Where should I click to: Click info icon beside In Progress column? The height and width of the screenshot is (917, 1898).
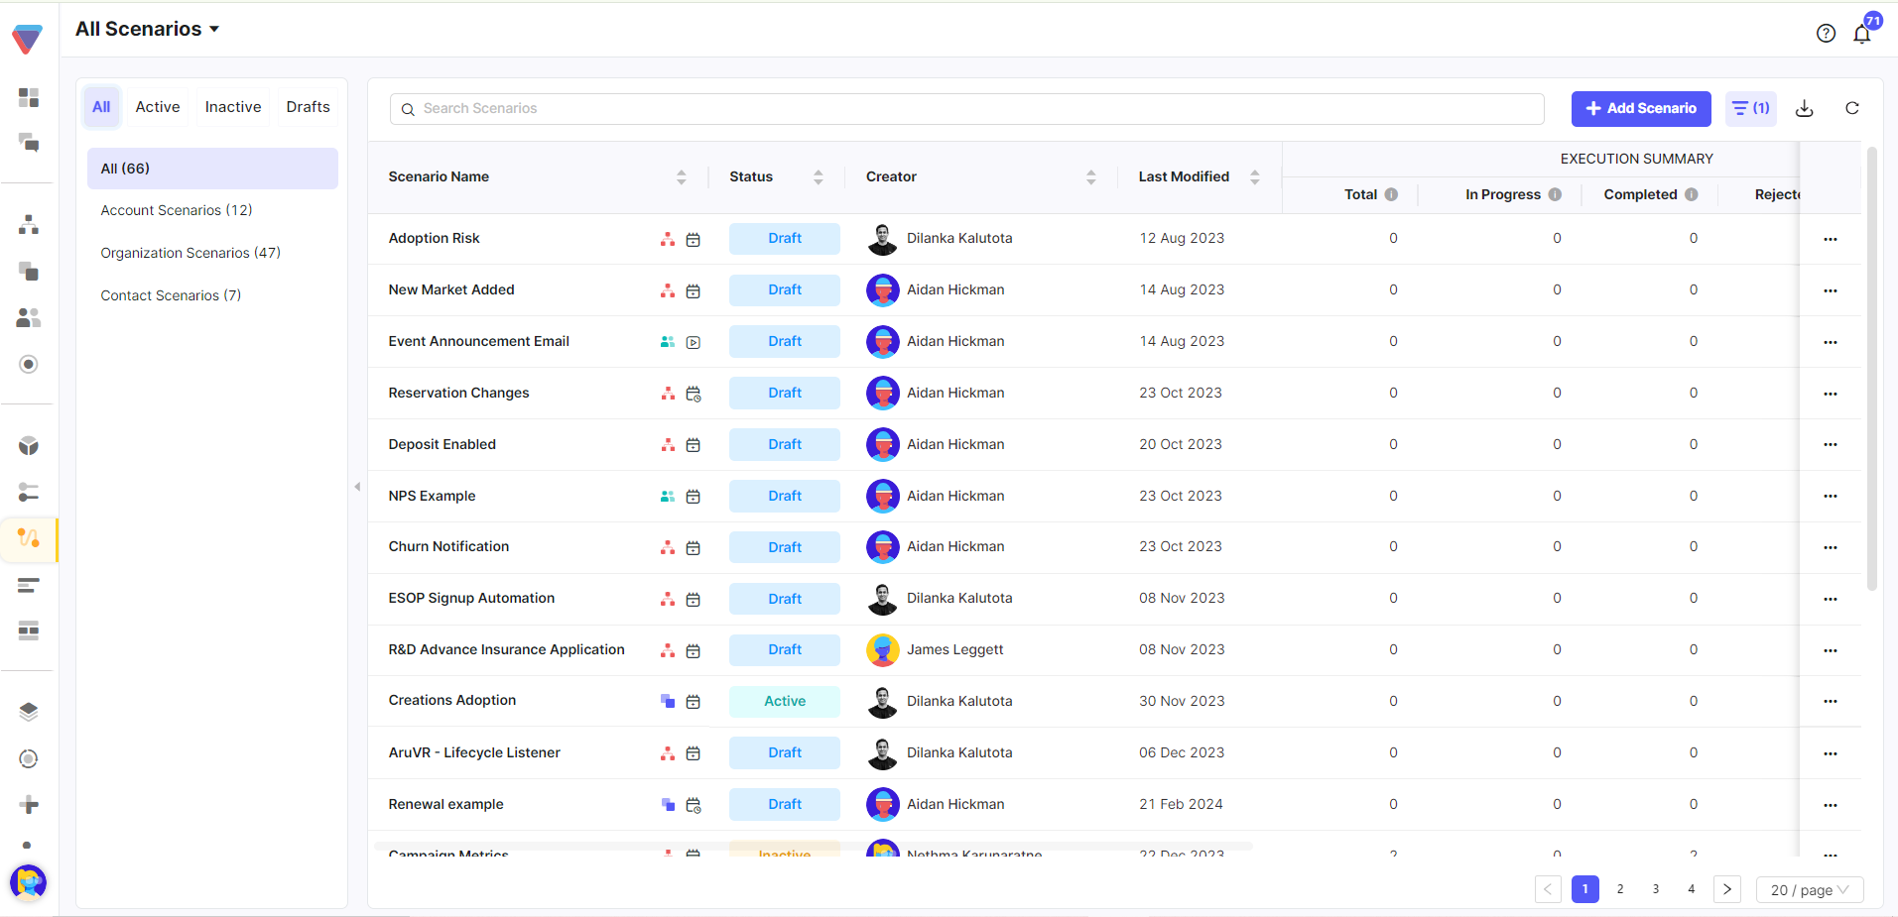[1555, 194]
